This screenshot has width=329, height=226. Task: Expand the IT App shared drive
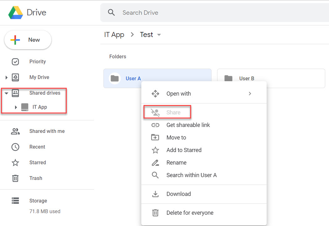pos(16,107)
